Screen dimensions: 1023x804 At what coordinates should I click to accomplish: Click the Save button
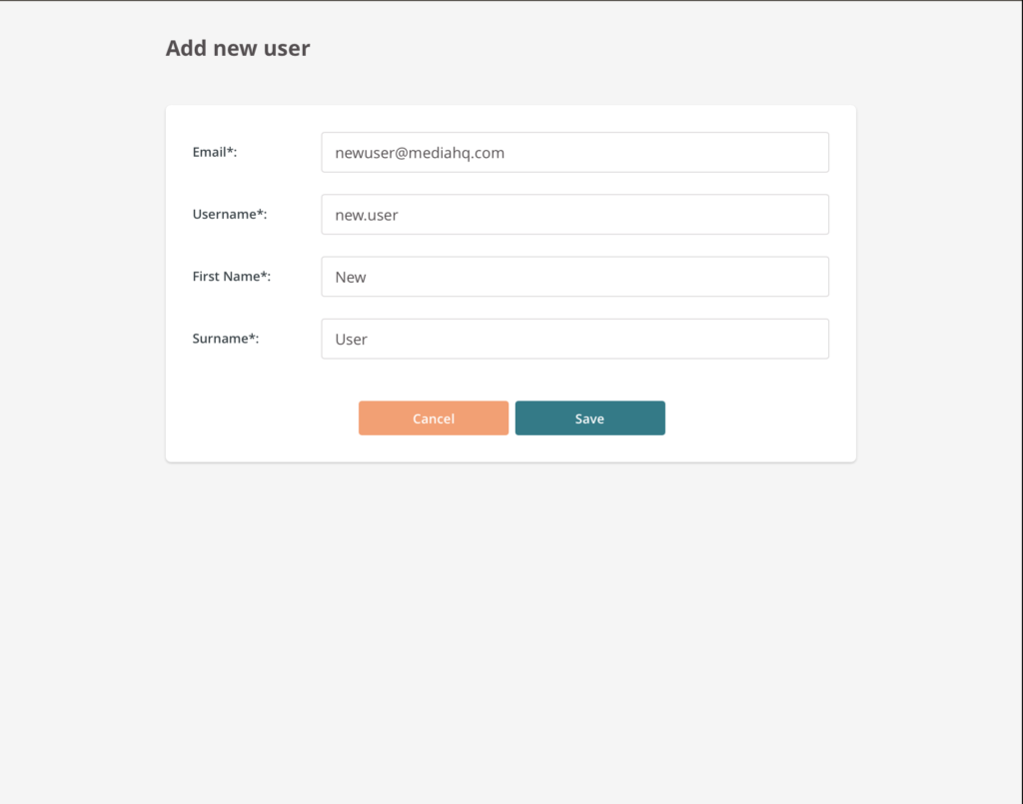(x=589, y=417)
